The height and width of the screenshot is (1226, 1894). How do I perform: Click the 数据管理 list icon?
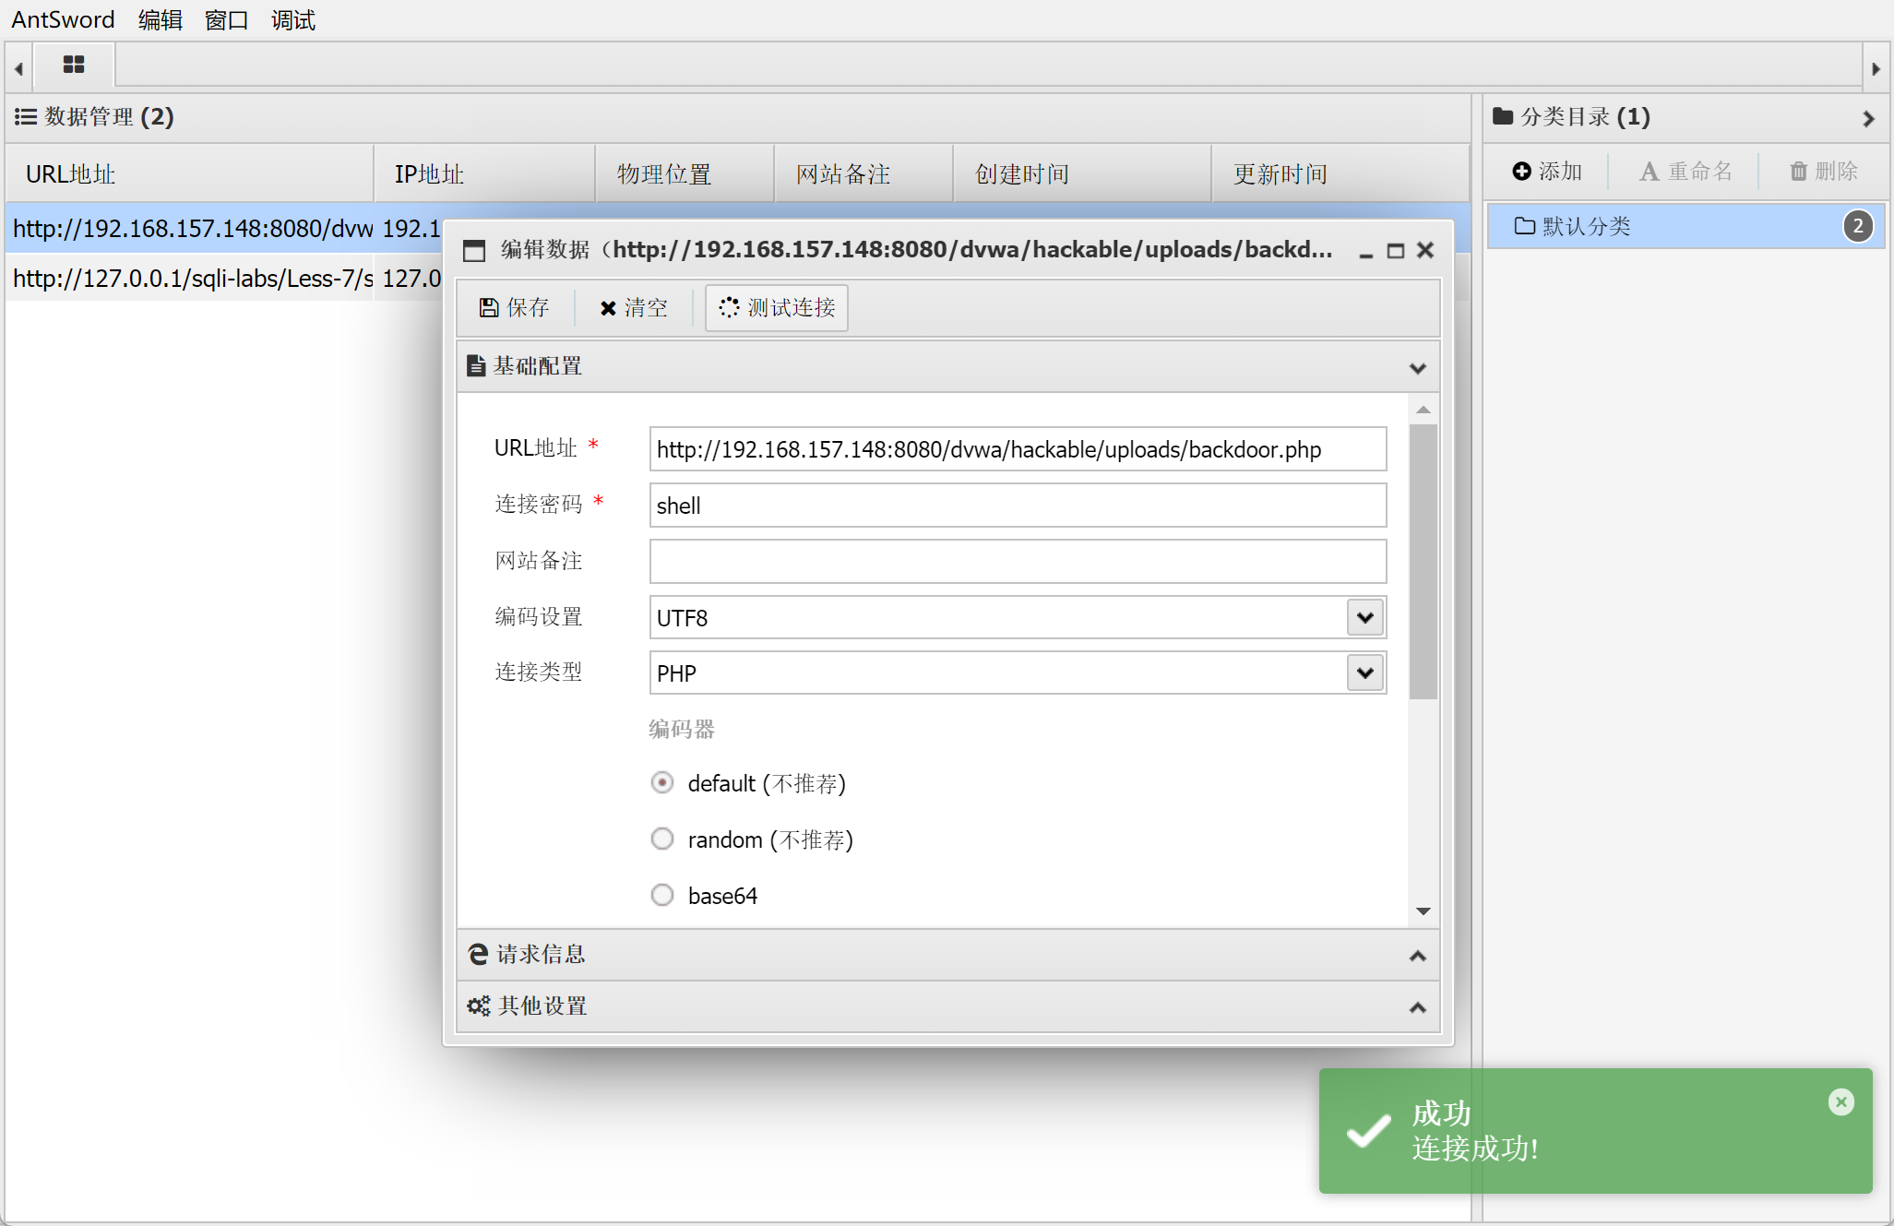26,117
